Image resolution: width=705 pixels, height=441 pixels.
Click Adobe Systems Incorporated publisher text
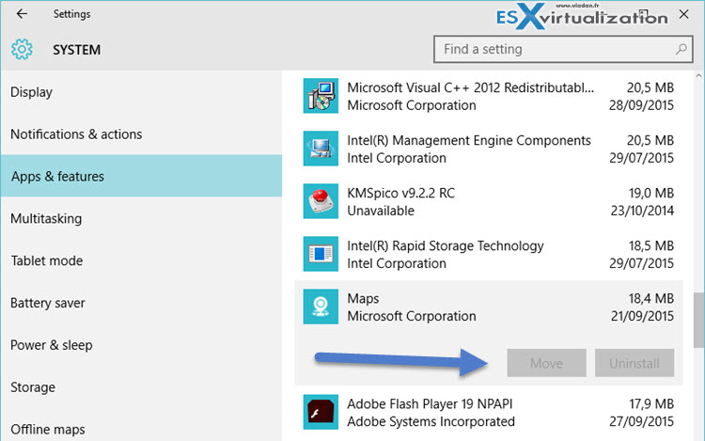pos(431,421)
